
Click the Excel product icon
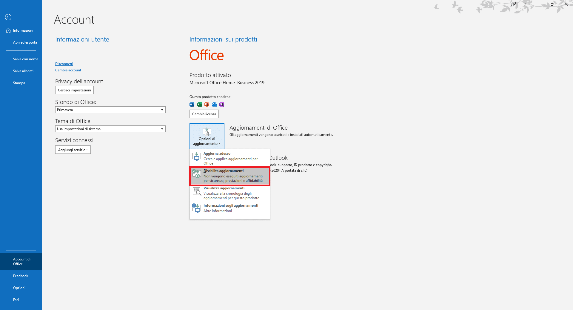pos(199,104)
